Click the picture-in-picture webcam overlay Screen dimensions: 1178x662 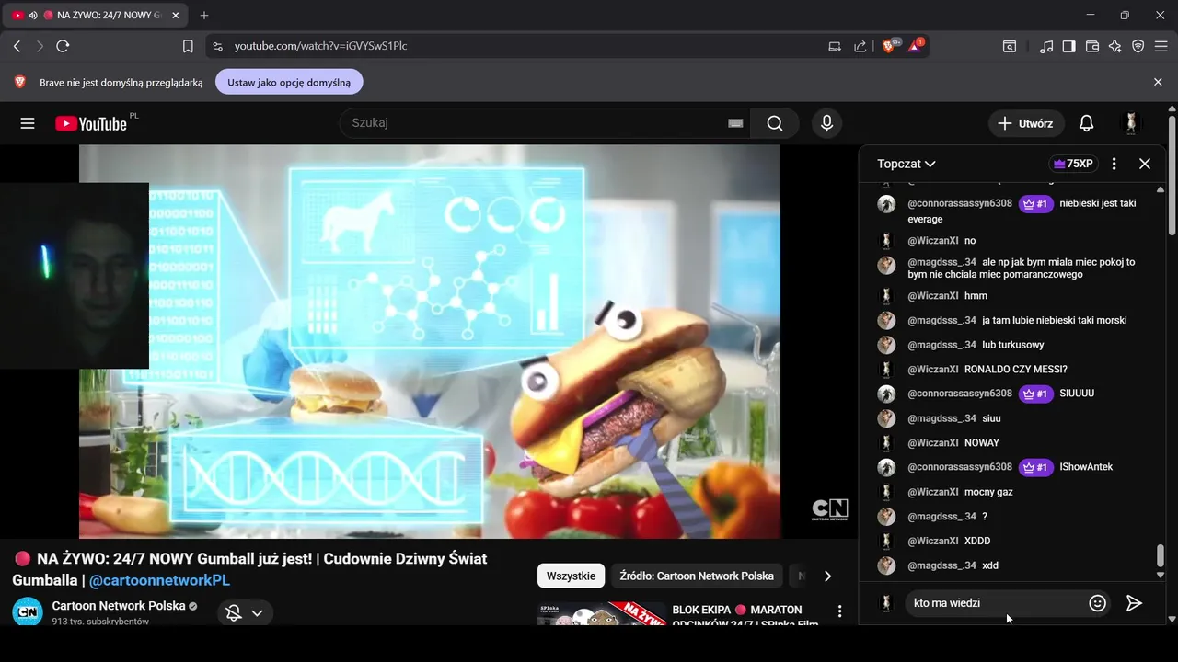click(75, 275)
